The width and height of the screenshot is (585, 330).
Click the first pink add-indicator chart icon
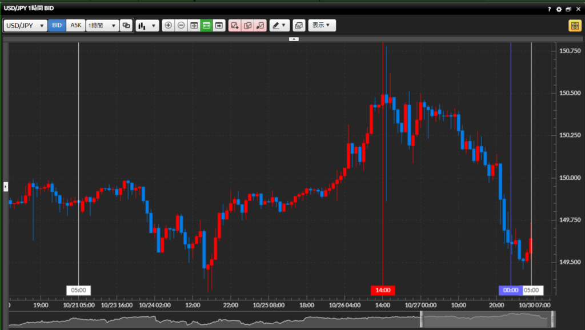pyautogui.click(x=234, y=26)
